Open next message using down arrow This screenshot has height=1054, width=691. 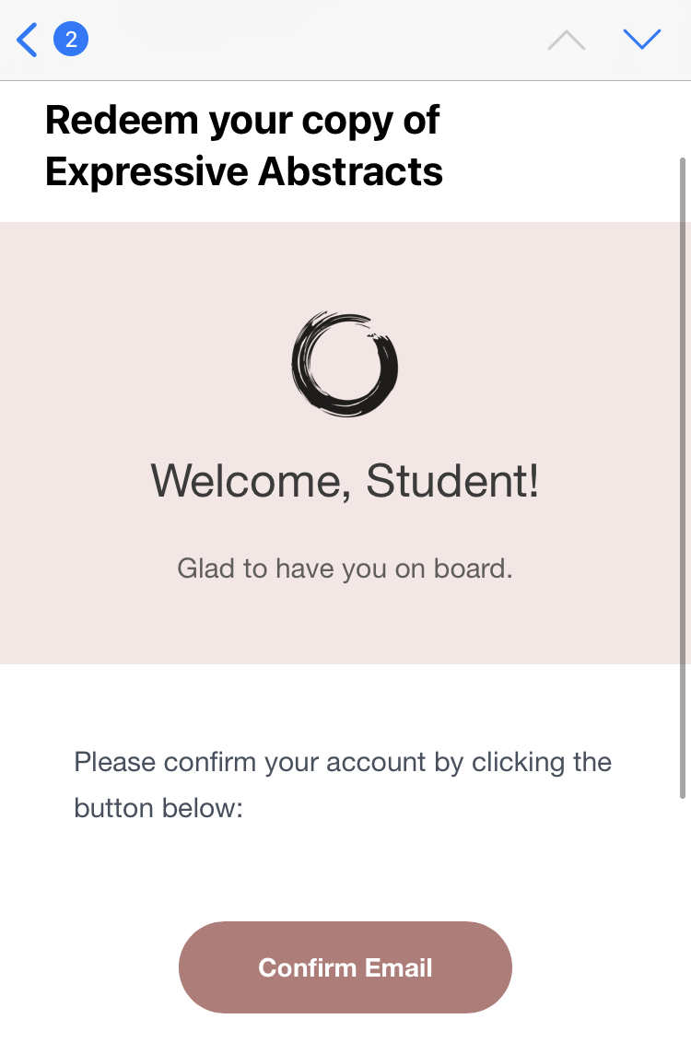(x=641, y=40)
